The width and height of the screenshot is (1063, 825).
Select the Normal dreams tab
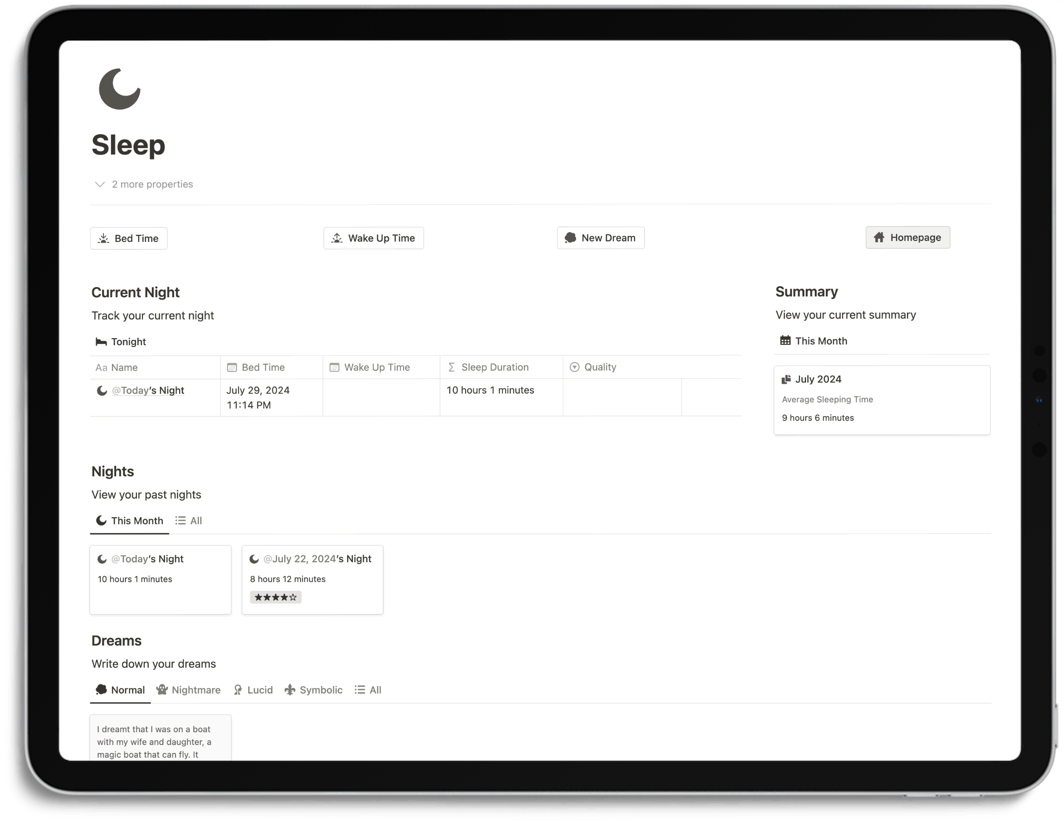tap(121, 690)
